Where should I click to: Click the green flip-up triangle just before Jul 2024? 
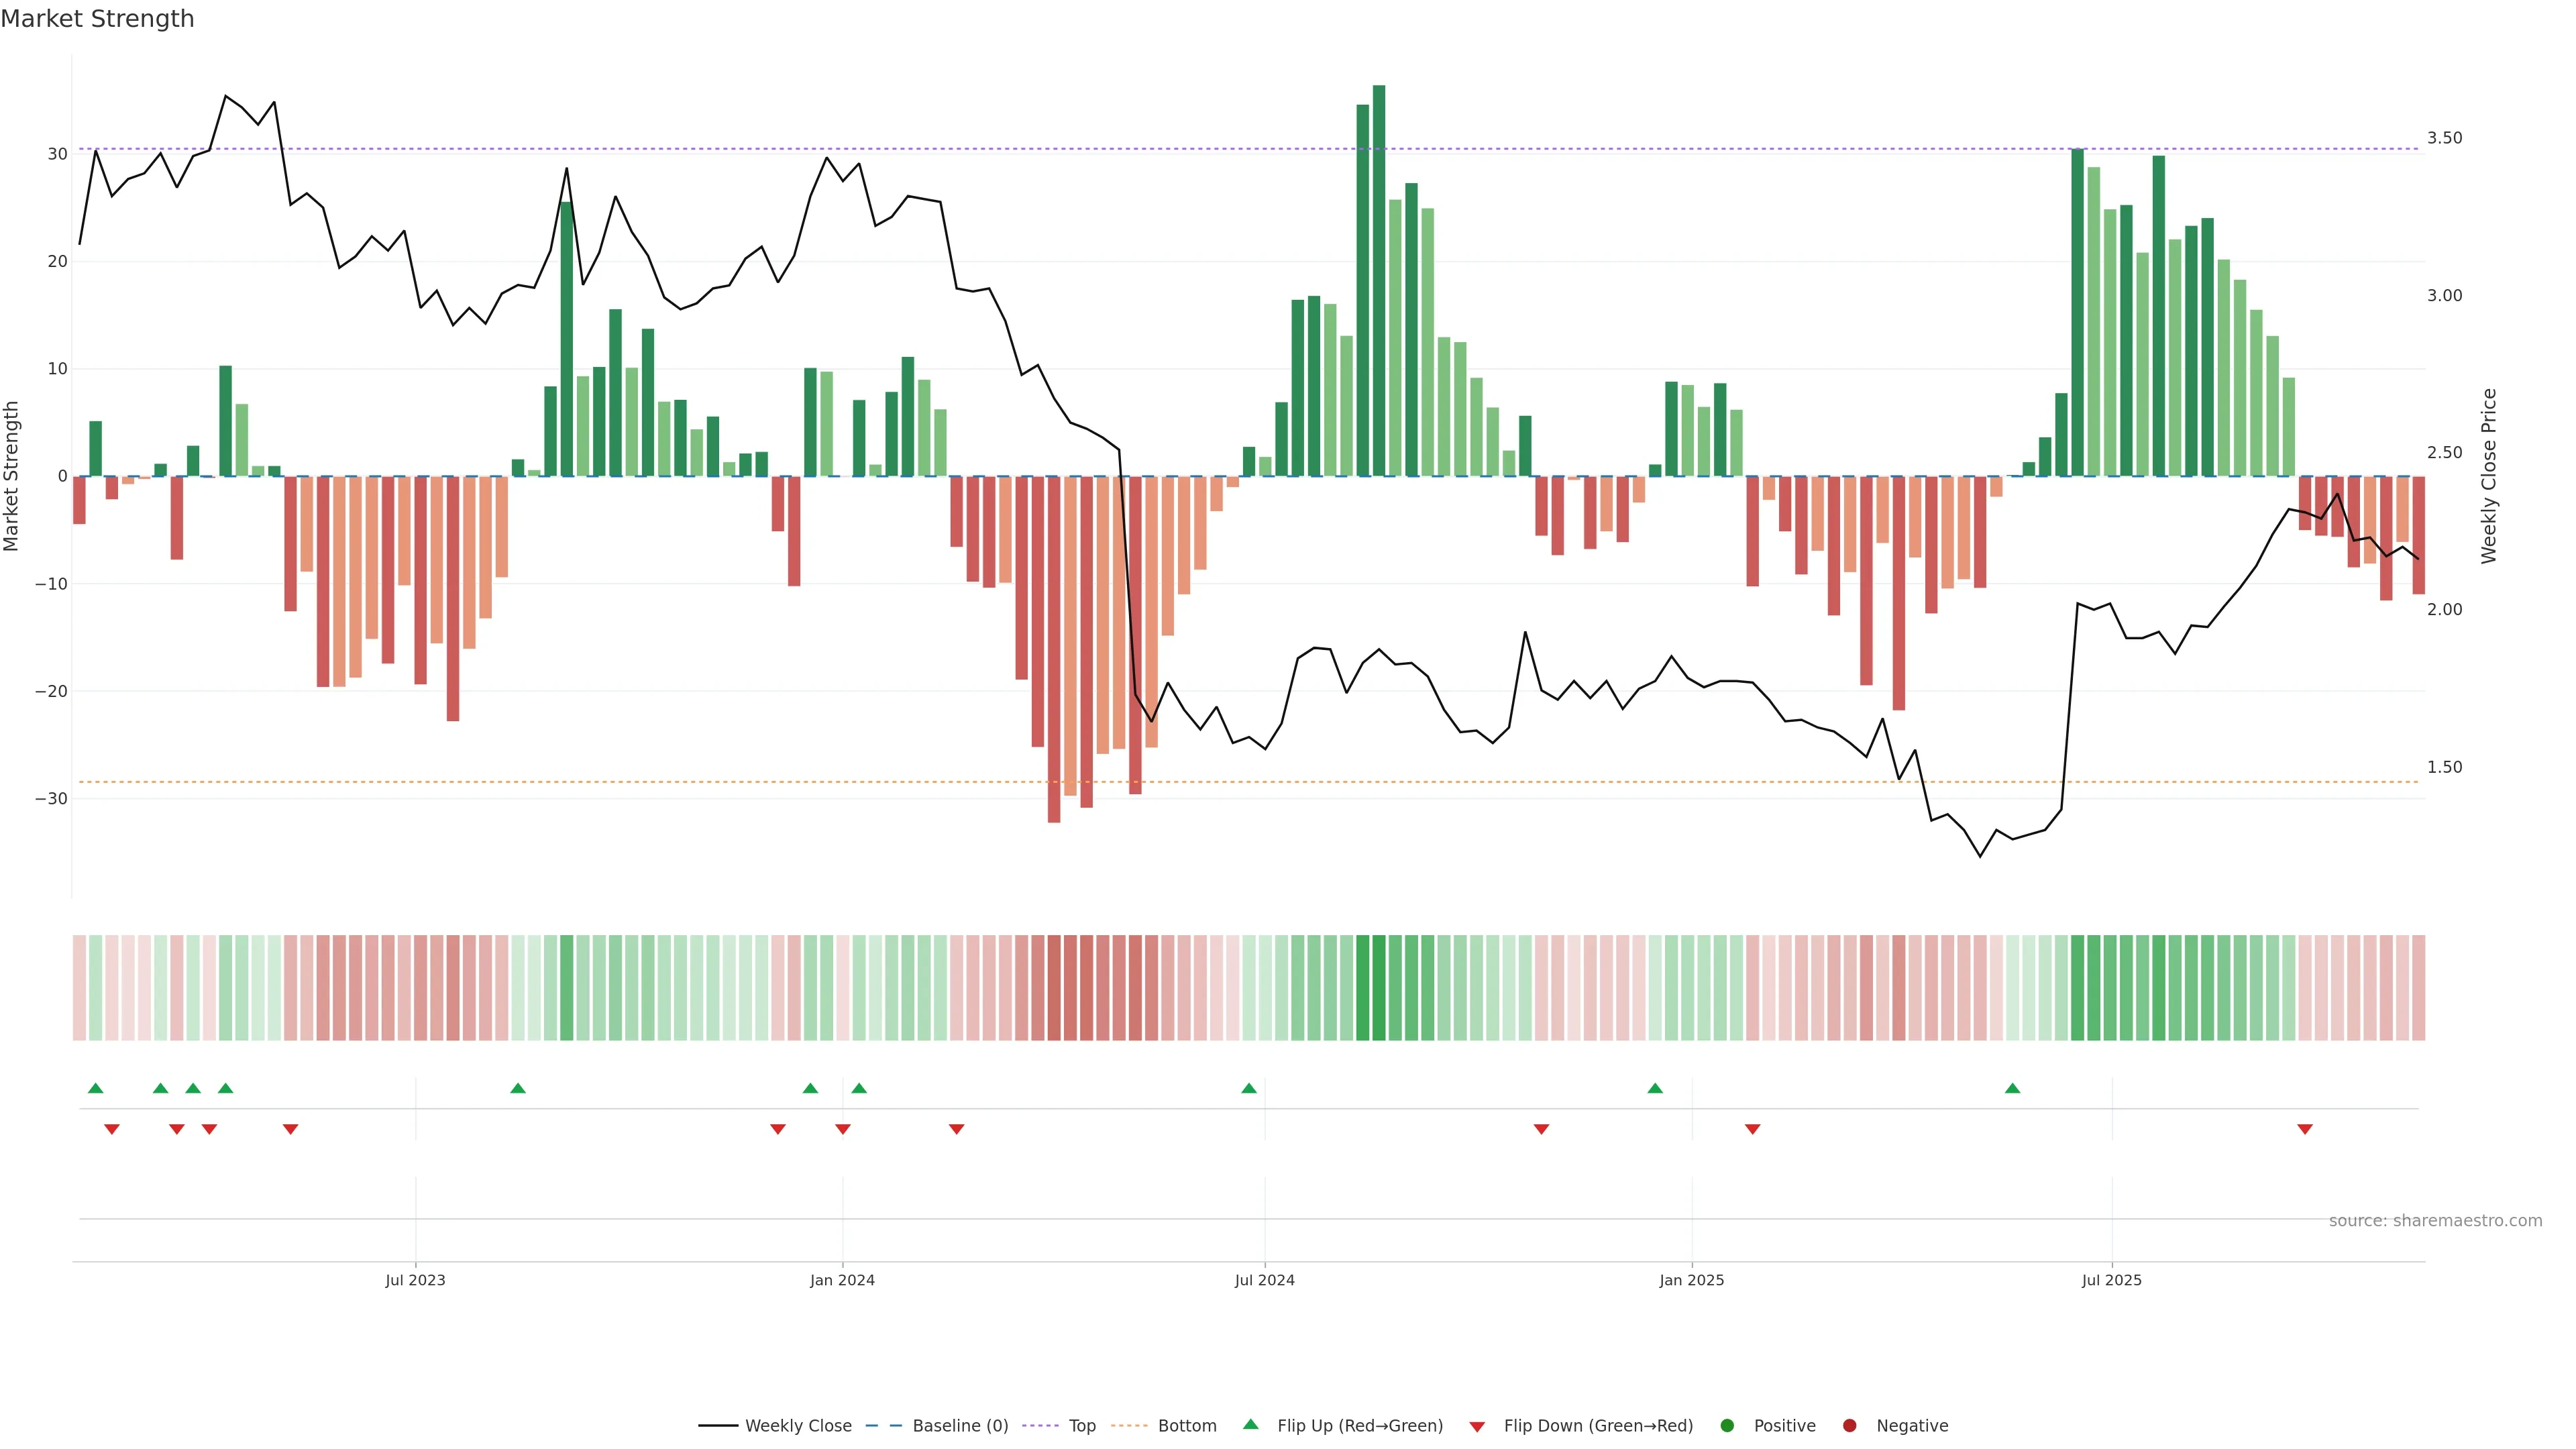coord(1249,1088)
